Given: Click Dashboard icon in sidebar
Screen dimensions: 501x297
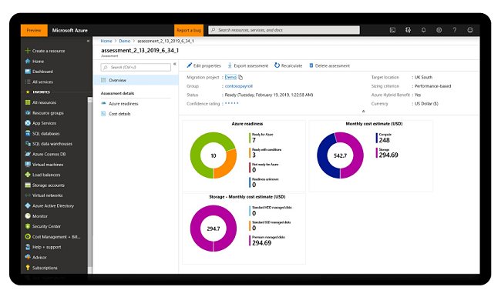Looking at the screenshot, I should pos(28,72).
